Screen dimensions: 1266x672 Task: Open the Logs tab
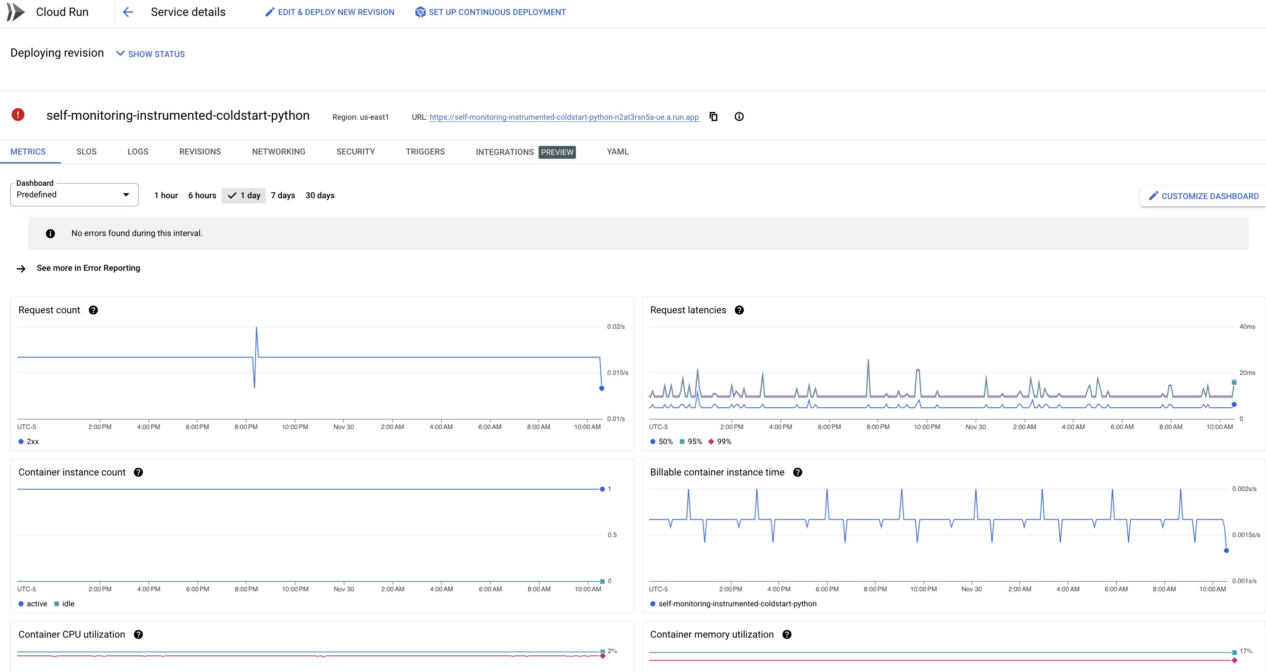point(138,152)
